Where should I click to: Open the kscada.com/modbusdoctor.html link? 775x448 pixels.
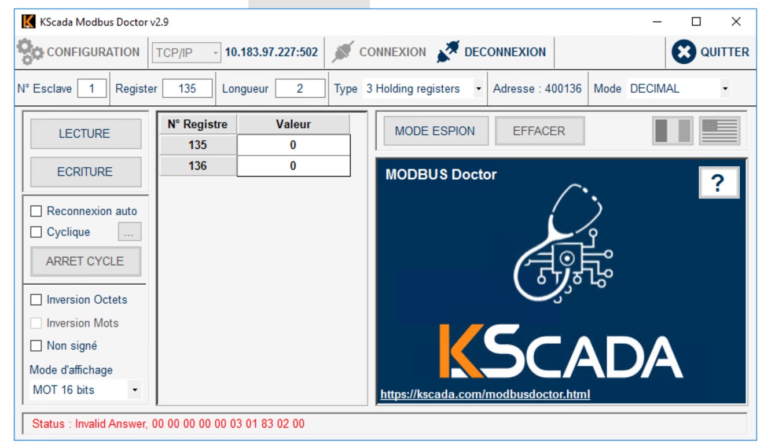click(485, 395)
